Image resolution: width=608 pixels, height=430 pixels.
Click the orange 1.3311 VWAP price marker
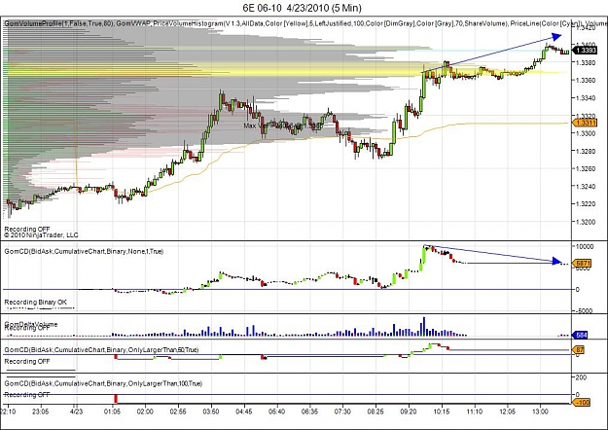click(585, 124)
